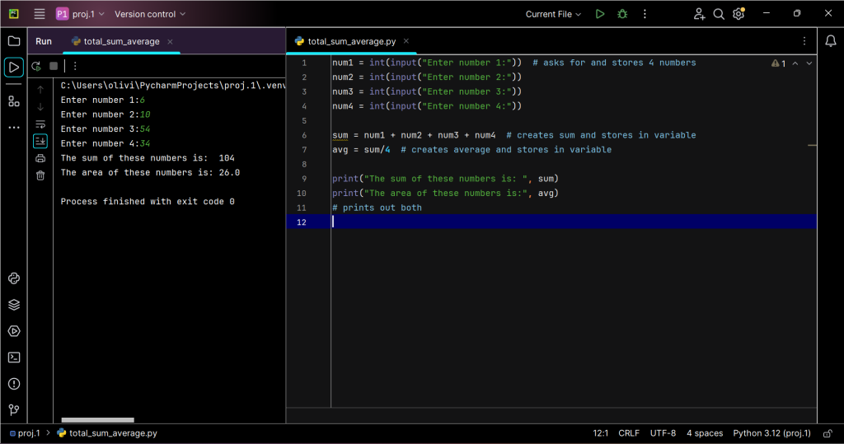This screenshot has height=444, width=844.
Task: Open the Version control dropdown
Action: point(150,14)
